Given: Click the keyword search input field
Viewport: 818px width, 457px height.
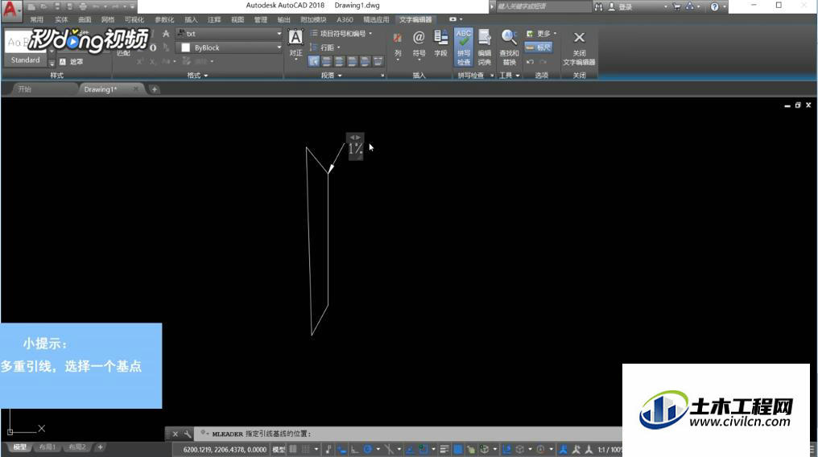Looking at the screenshot, I should pyautogui.click(x=543, y=6).
